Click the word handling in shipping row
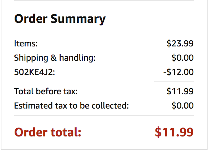 tap(77, 58)
